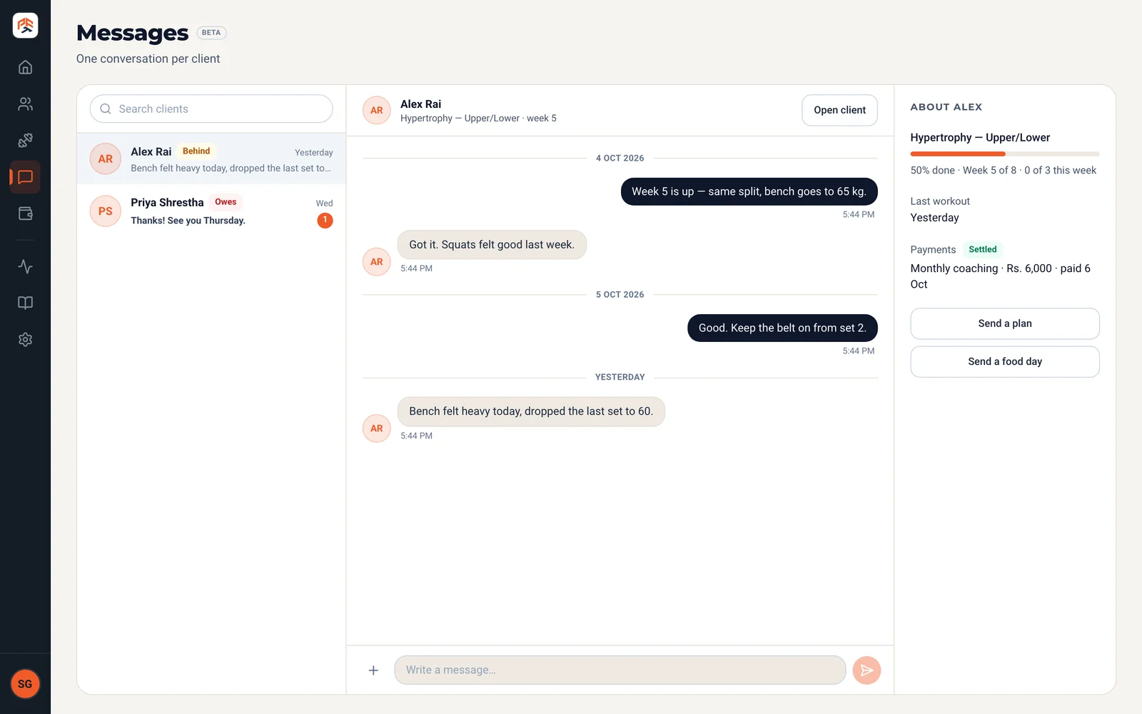1142x714 pixels.
Task: Click the 'Week 5 is up' message bubble
Action: click(749, 191)
